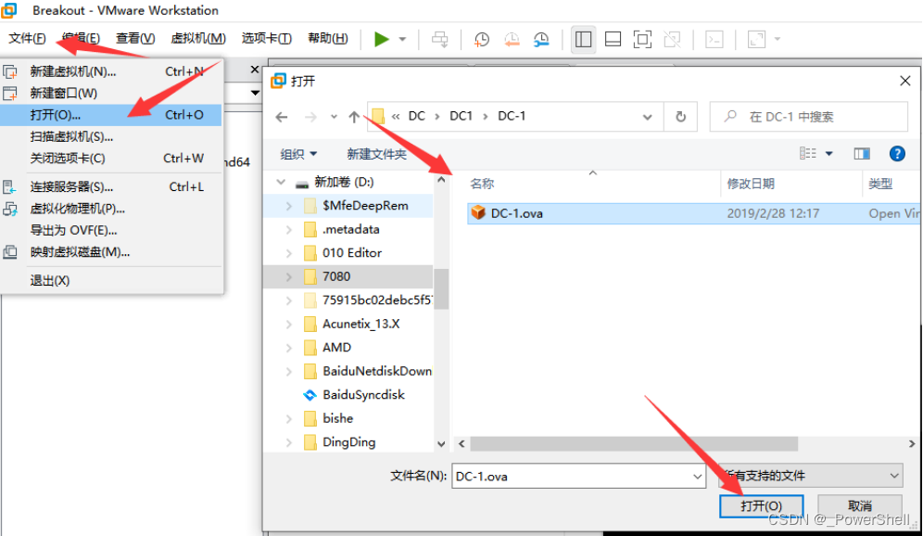Click the blue help question icon
Viewport: 923px width, 536px height.
(x=897, y=154)
